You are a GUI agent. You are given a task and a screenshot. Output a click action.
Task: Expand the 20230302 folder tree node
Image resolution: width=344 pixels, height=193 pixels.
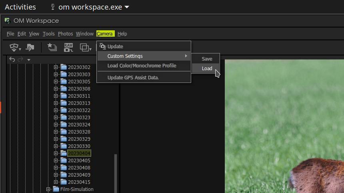coord(56,67)
